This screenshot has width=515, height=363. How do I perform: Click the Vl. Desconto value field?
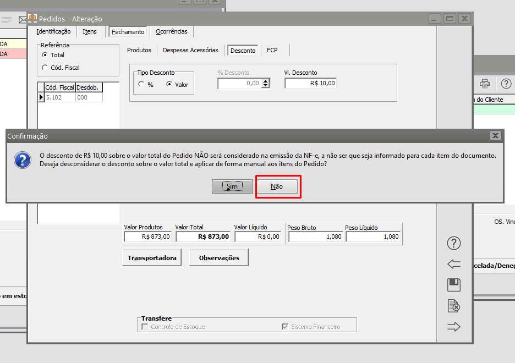pyautogui.click(x=310, y=83)
